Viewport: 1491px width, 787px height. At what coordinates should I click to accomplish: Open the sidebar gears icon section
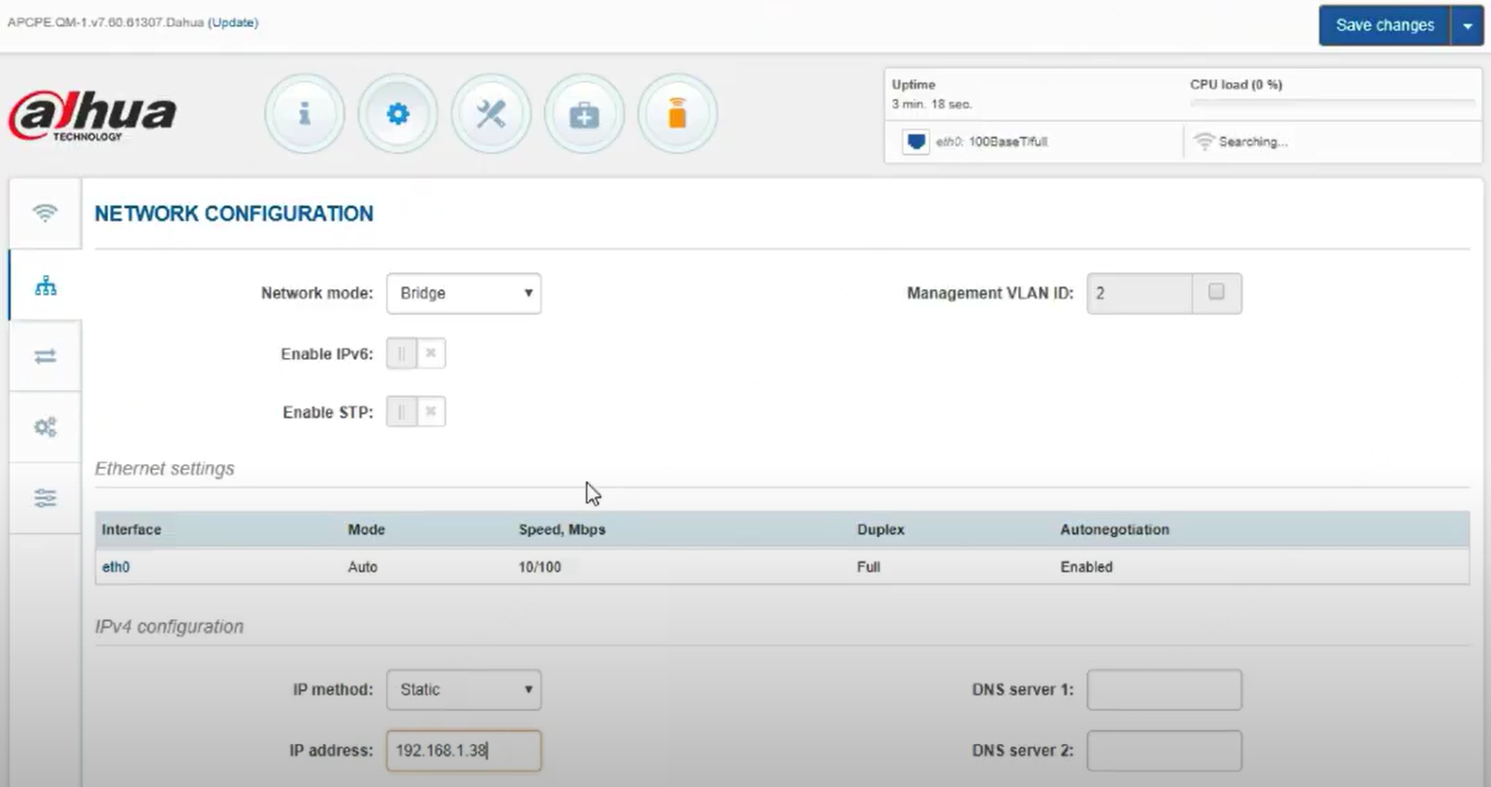[45, 427]
